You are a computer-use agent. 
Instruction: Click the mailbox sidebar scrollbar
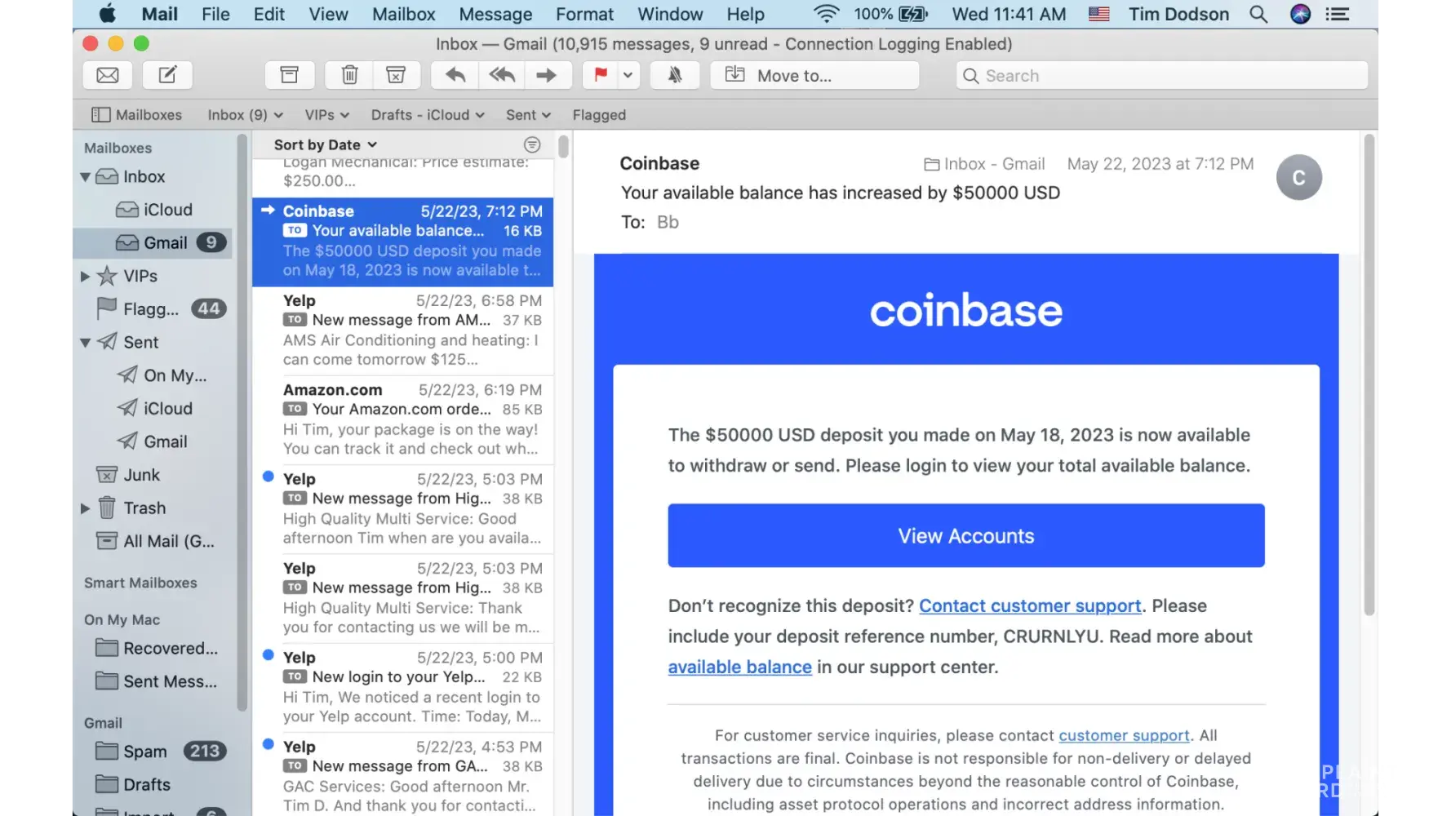[242, 423]
